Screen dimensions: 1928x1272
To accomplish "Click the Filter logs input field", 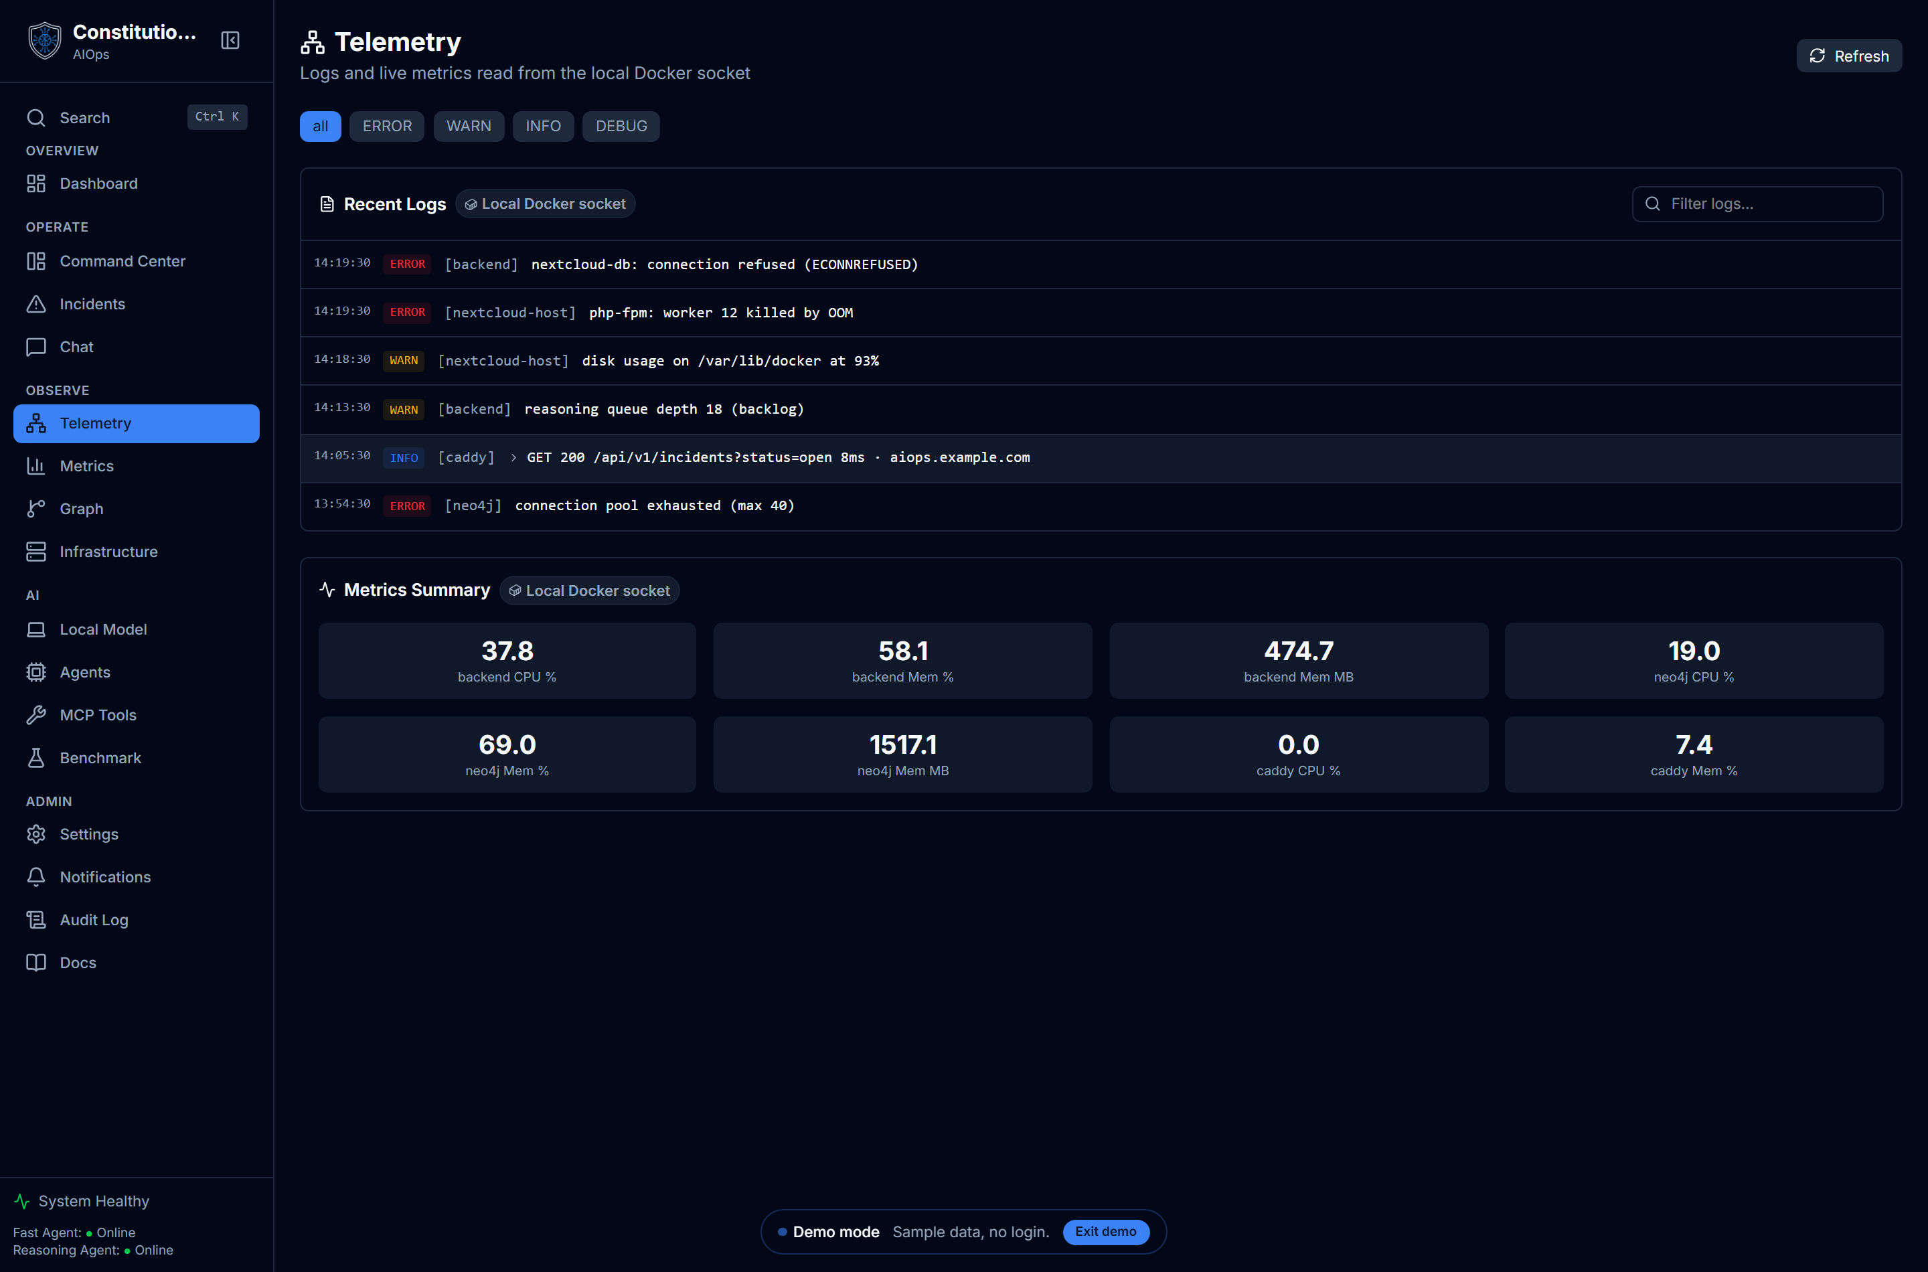I will [1758, 204].
